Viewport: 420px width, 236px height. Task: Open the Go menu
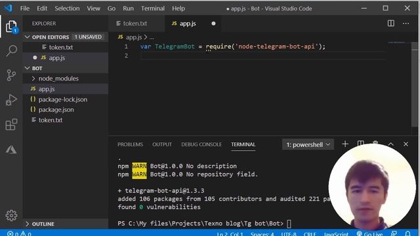point(112,9)
